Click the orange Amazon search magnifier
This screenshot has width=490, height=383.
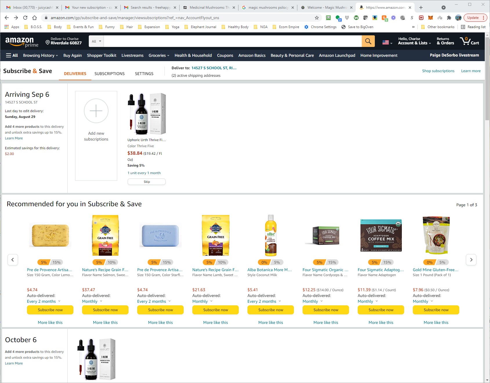368,41
